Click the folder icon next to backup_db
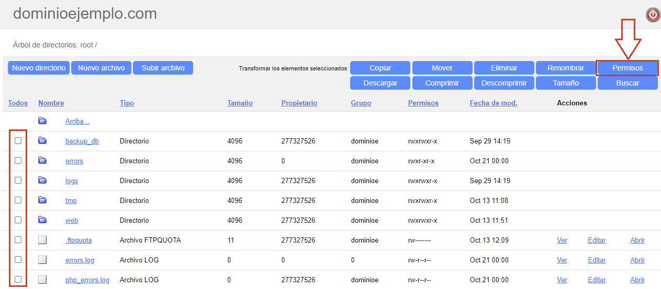This screenshot has width=661, height=289. pyautogui.click(x=42, y=140)
